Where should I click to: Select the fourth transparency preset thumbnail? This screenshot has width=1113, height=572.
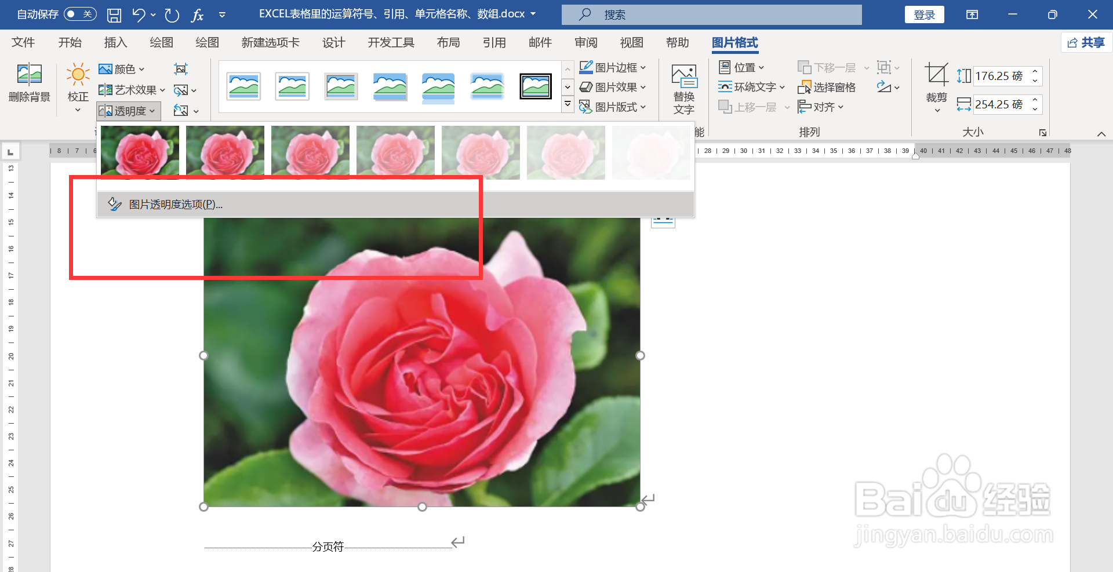[395, 152]
